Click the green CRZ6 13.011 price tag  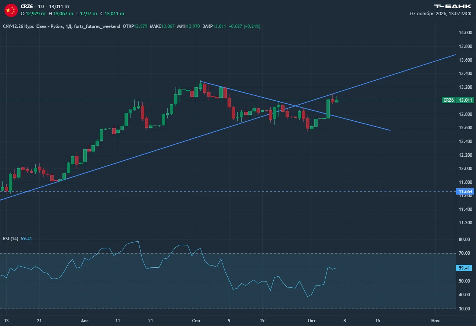[458, 100]
